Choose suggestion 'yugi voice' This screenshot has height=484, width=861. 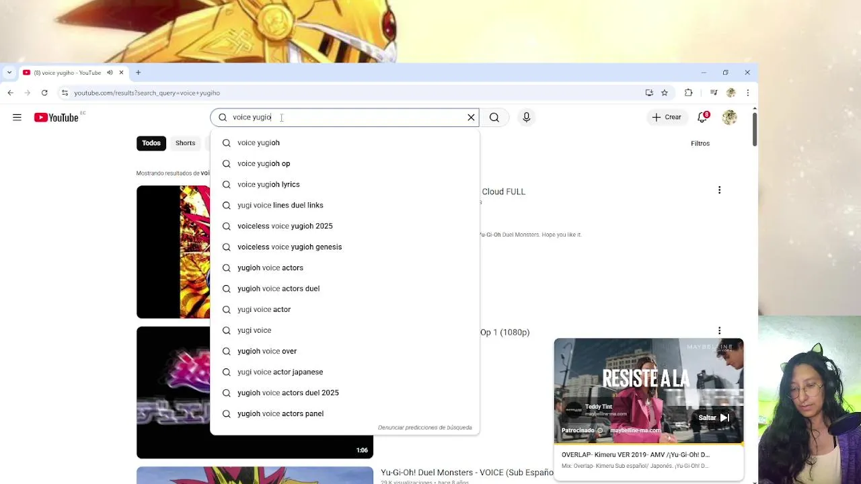pos(344,330)
